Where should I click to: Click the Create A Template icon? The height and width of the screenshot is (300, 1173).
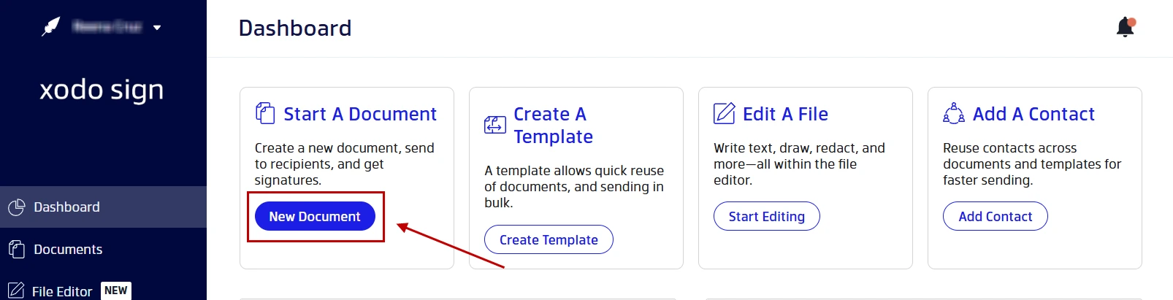click(x=494, y=125)
